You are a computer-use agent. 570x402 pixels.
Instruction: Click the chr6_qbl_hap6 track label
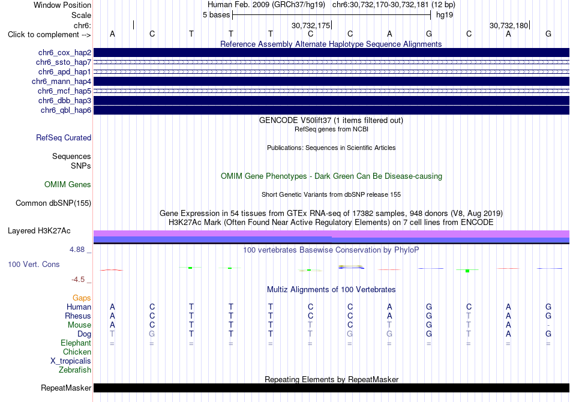[x=66, y=110]
